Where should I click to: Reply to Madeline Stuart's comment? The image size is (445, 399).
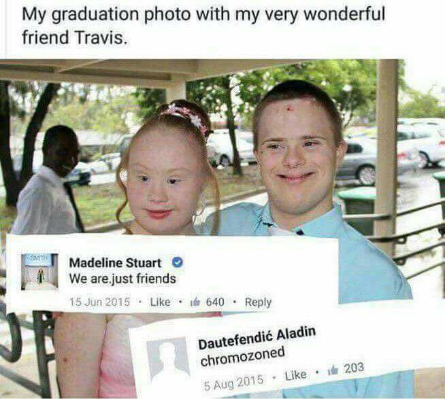258,302
